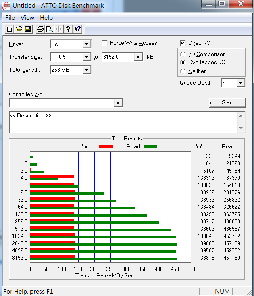Click inside the Description text box

[123, 122]
